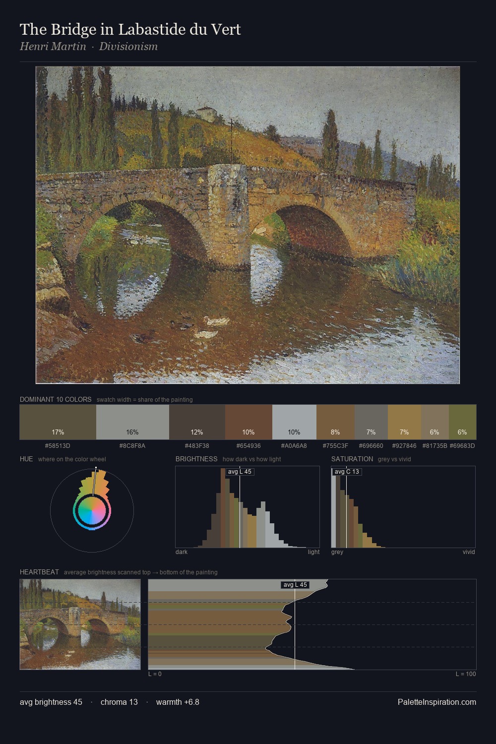Pick the #483F38 dark brown swatch
The image size is (496, 744).
click(197, 422)
